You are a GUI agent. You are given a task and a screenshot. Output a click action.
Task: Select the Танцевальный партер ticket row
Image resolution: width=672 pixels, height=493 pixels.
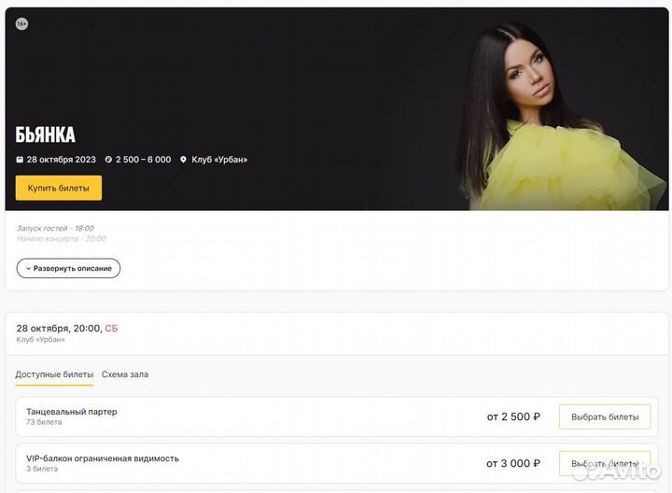(337, 416)
